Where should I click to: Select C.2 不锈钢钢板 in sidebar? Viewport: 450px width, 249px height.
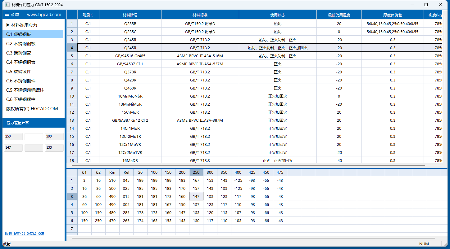(x=21, y=44)
